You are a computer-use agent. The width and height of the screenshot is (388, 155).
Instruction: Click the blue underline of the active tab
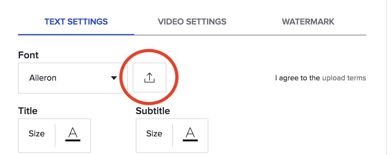(x=76, y=34)
